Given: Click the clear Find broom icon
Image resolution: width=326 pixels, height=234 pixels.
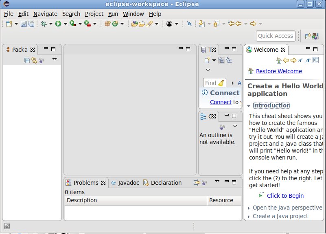Looking at the screenshot, I should (x=221, y=83).
